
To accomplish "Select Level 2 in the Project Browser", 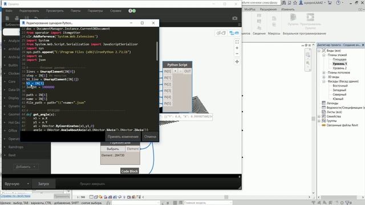I will click(340, 68).
